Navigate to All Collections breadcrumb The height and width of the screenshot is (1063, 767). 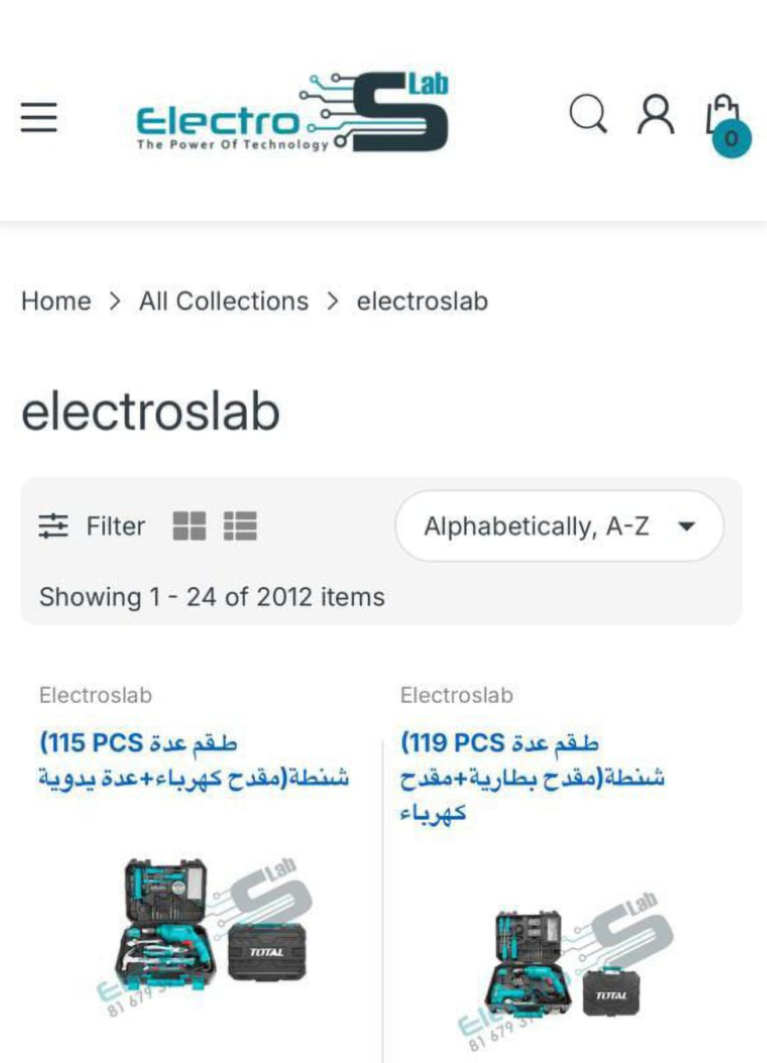tap(224, 301)
